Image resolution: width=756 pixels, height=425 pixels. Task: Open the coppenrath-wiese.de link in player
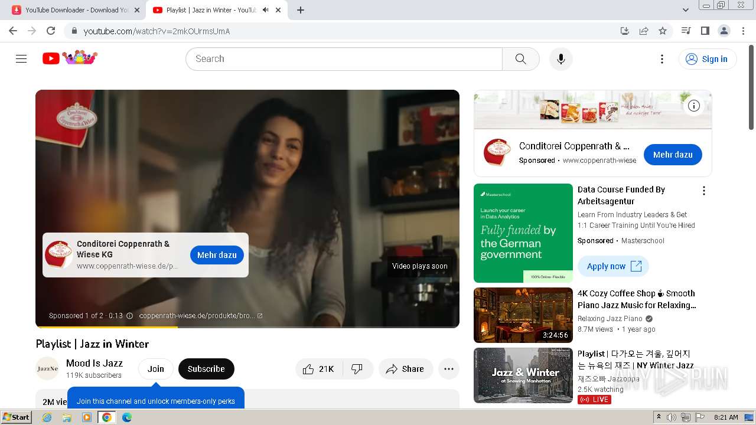(201, 316)
